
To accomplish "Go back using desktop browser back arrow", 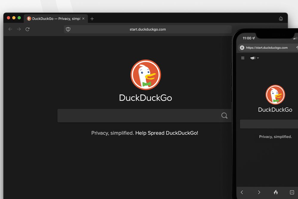I will click(10, 29).
